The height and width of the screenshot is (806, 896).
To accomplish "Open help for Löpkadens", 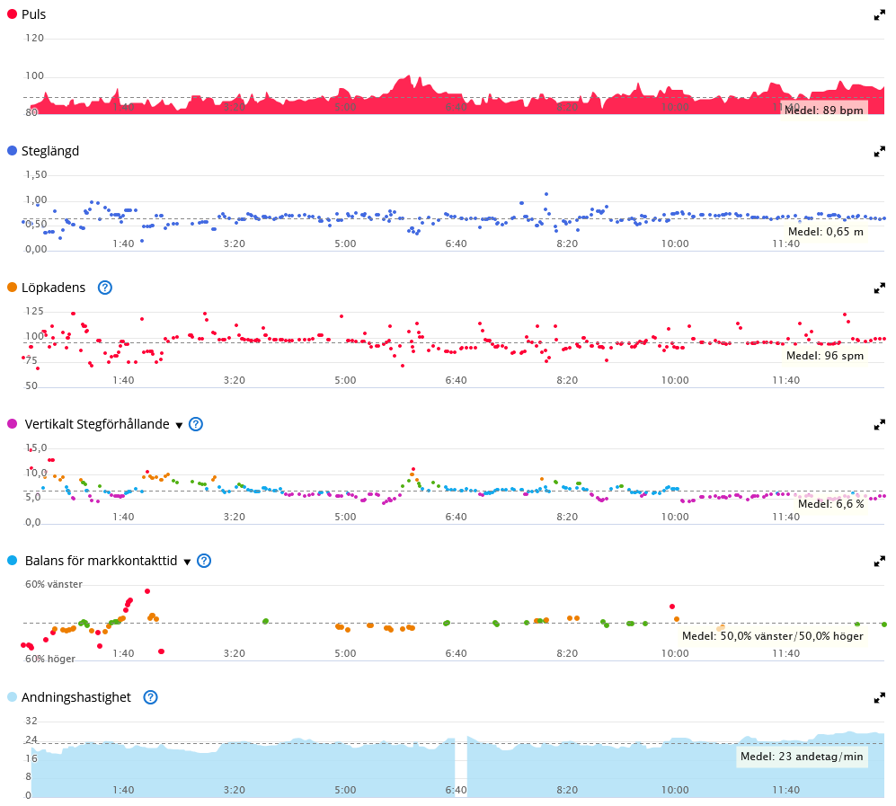I will [105, 288].
